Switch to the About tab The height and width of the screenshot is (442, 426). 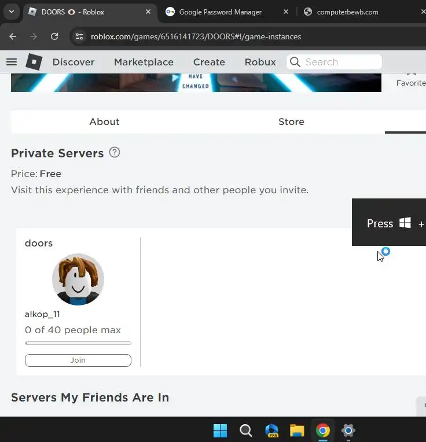104,121
